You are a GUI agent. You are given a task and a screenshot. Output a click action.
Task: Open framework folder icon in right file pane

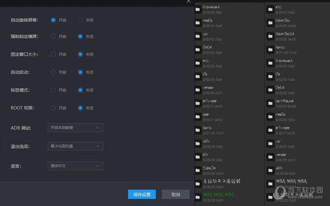pos(270,63)
